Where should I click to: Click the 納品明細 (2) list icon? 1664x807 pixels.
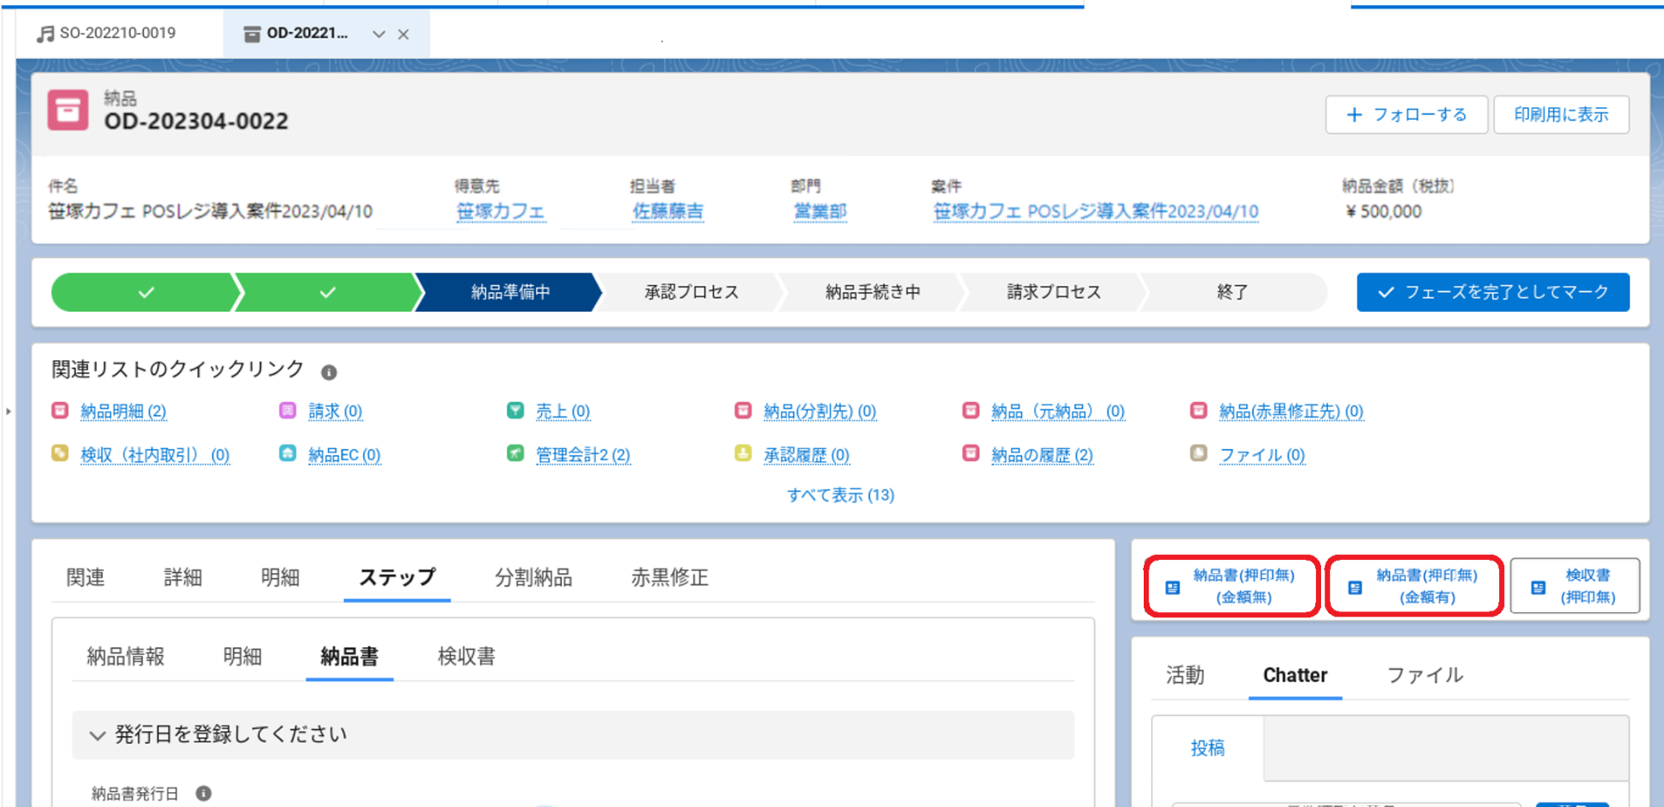60,410
